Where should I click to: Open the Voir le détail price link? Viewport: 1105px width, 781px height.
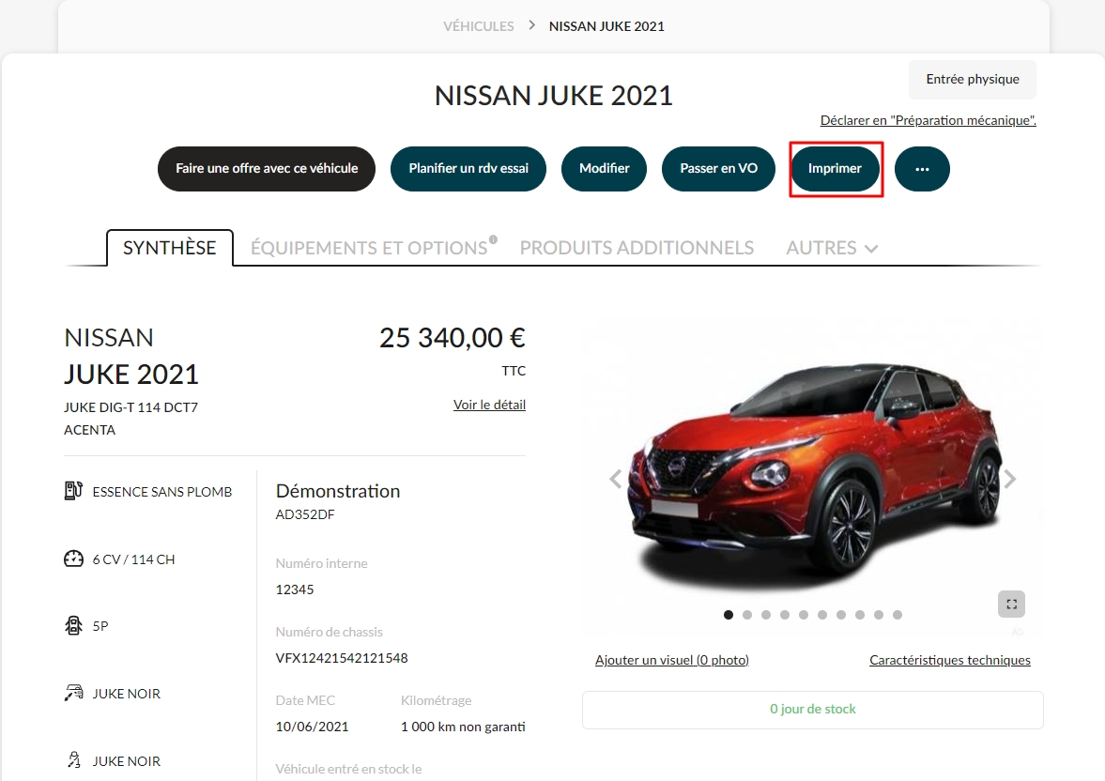click(489, 405)
